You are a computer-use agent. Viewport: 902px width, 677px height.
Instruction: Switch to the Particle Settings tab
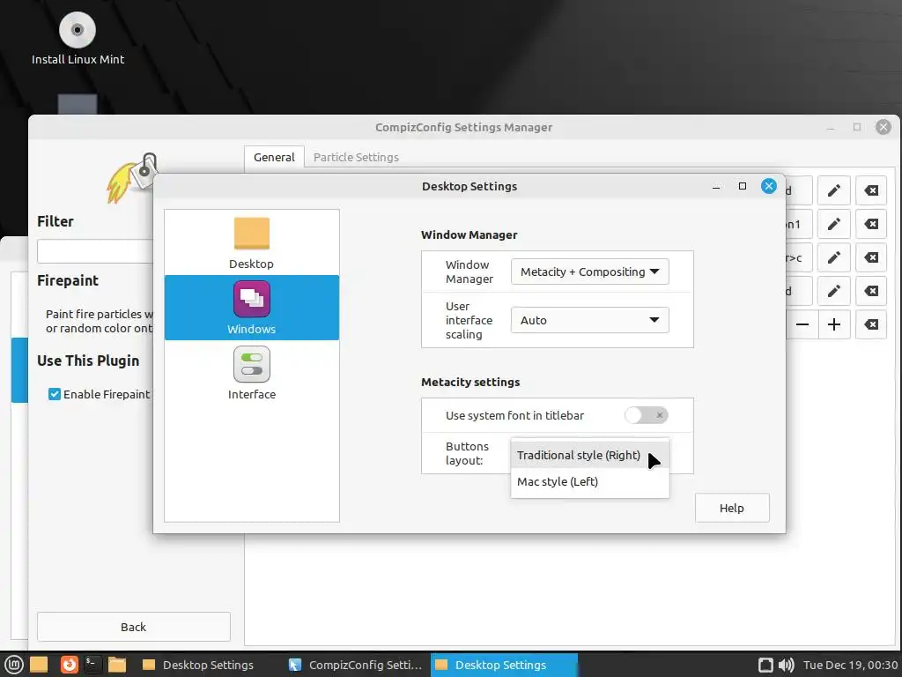[356, 157]
